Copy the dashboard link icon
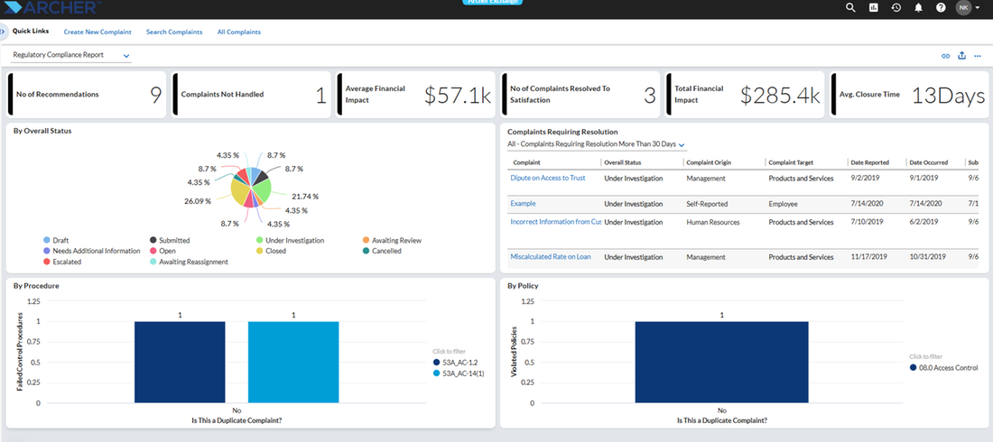 [945, 56]
